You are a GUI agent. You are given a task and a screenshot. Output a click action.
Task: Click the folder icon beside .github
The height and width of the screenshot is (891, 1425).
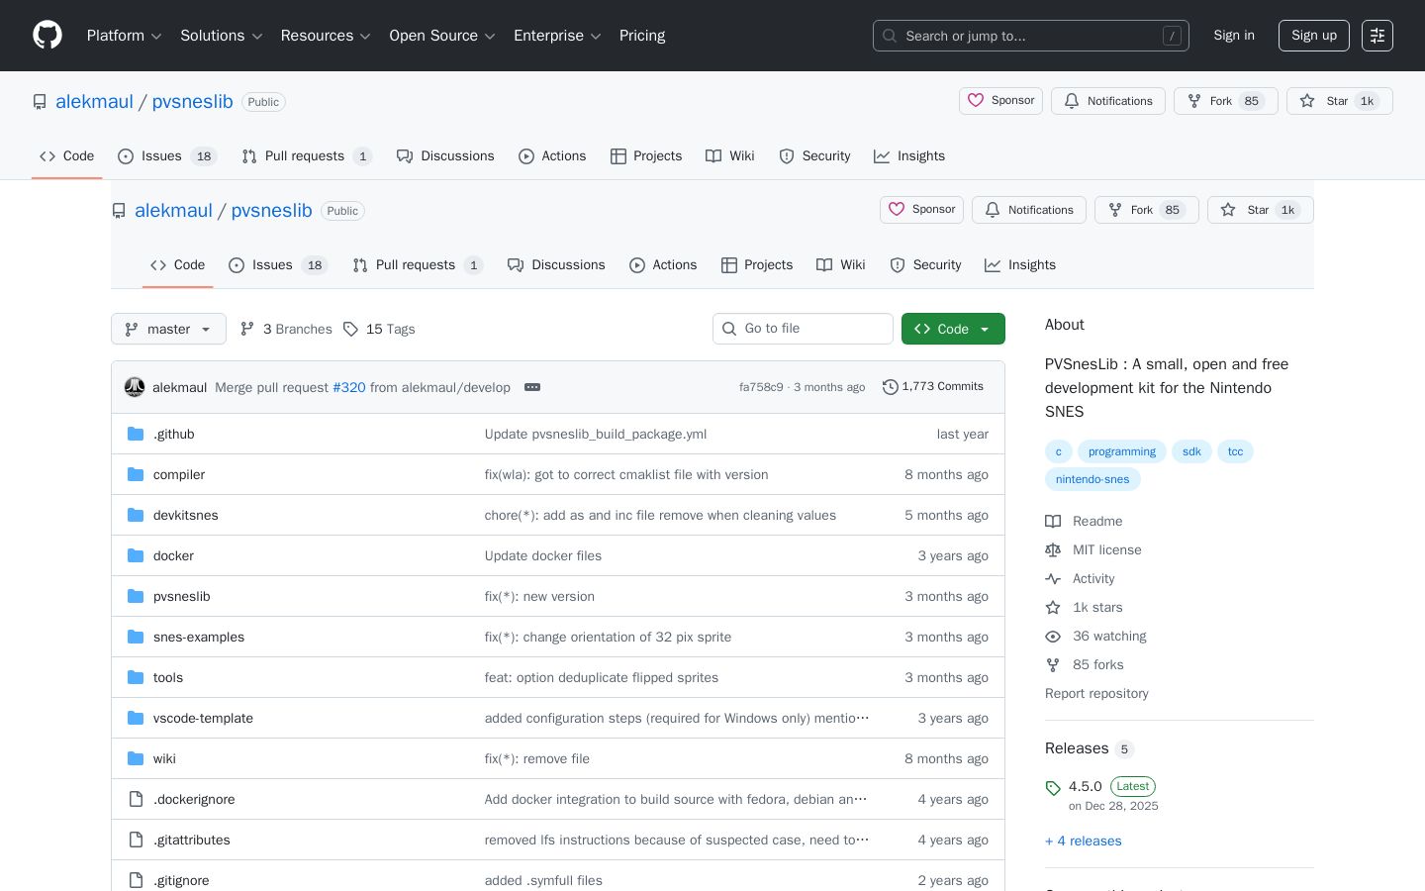pyautogui.click(x=136, y=434)
